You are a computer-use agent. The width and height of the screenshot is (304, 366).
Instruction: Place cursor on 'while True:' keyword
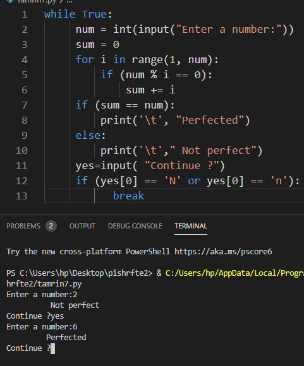[78, 15]
